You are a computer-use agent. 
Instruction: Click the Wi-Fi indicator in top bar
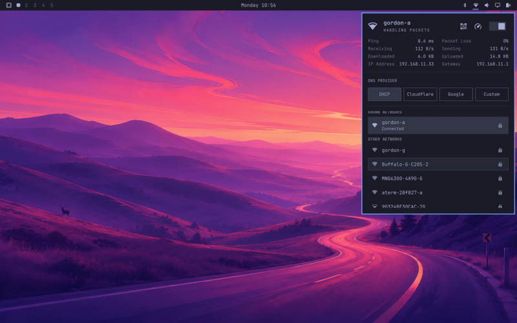point(476,5)
